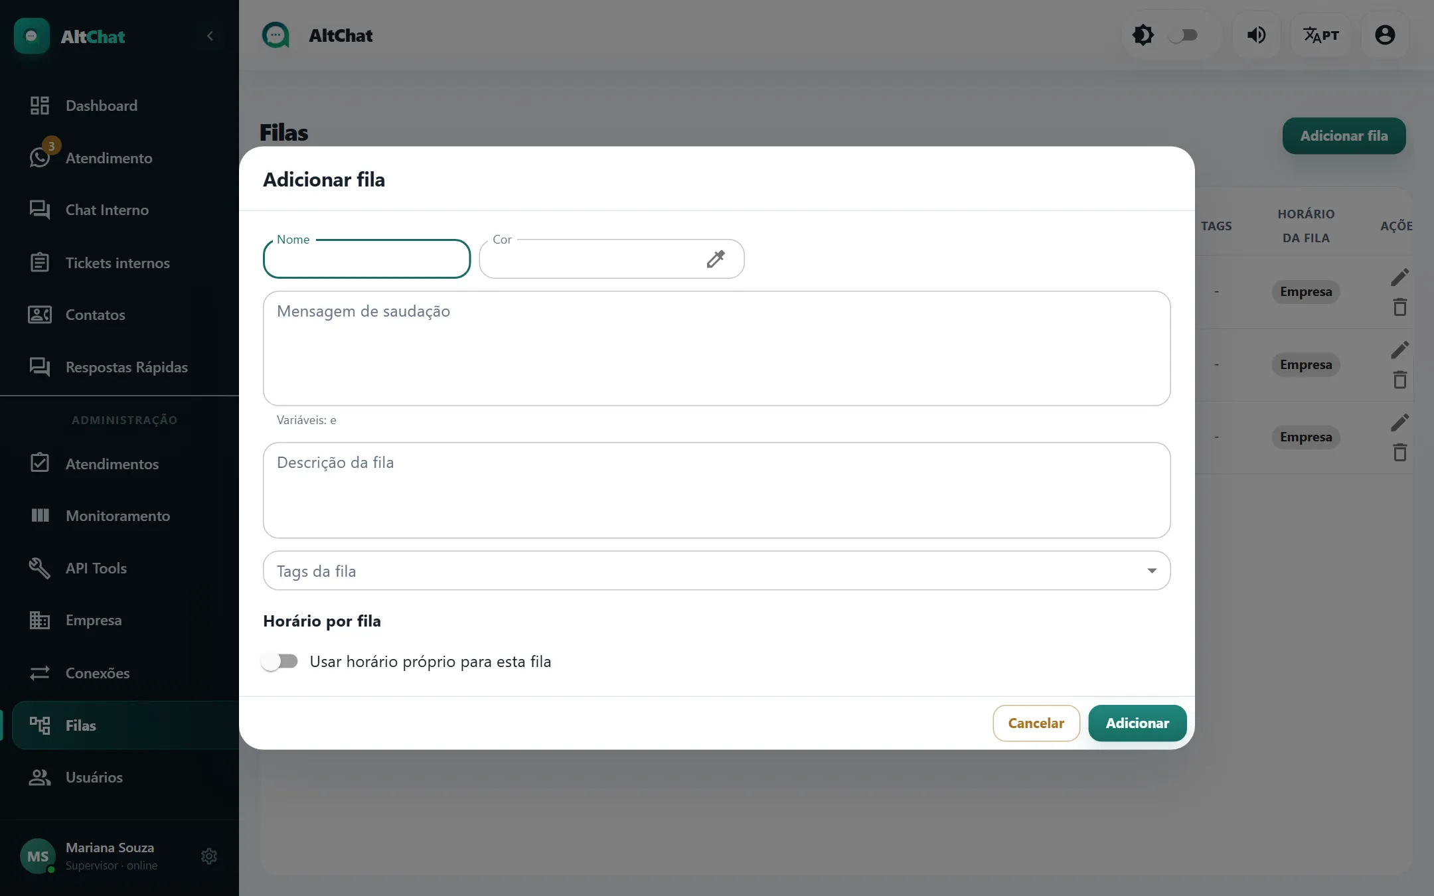
Task: Click the Contatos sidebar icon
Action: [x=40, y=315]
